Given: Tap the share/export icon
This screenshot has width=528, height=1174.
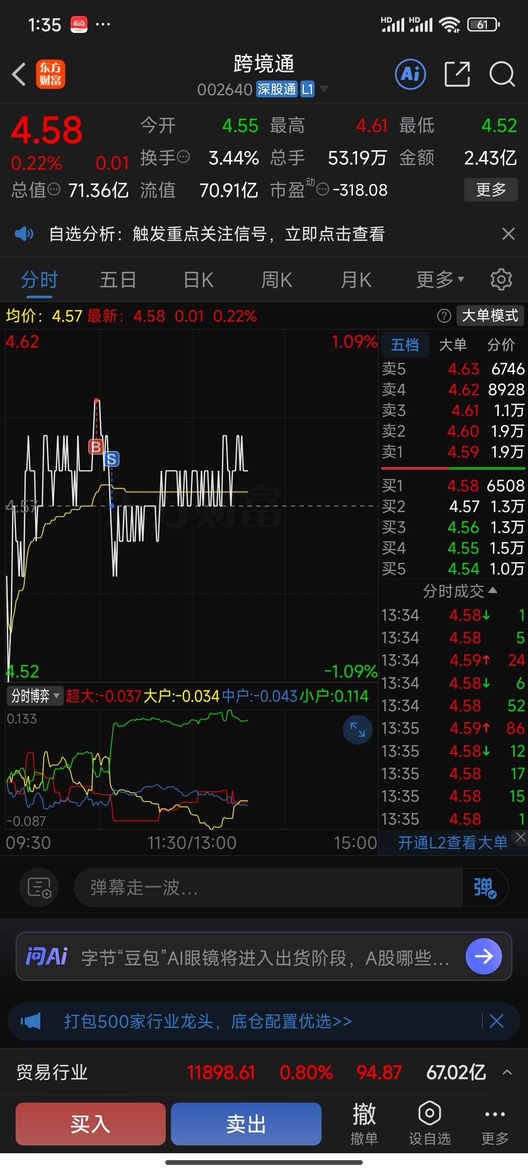Looking at the screenshot, I should pyautogui.click(x=457, y=74).
